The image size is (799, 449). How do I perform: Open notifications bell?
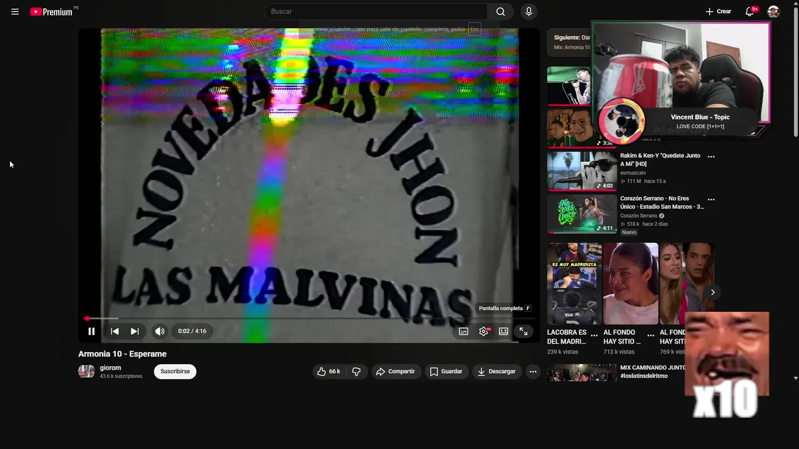750,11
